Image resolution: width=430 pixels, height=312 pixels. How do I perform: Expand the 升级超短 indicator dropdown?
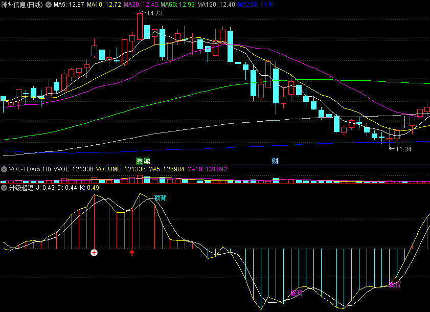point(4,188)
